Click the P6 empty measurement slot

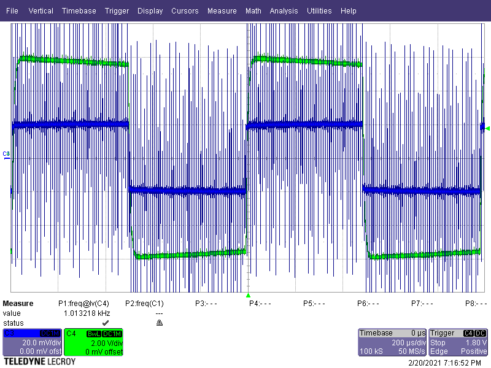(368, 304)
